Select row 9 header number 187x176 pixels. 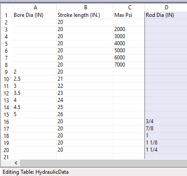6,72
